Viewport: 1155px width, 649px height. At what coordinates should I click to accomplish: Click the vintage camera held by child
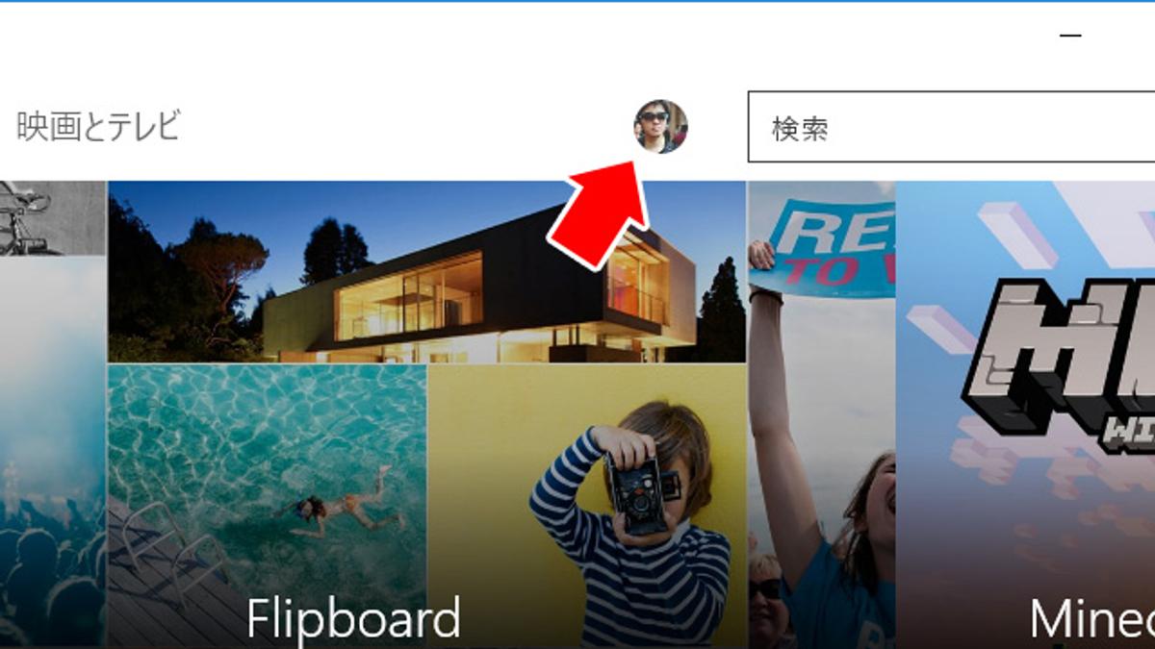point(639,494)
